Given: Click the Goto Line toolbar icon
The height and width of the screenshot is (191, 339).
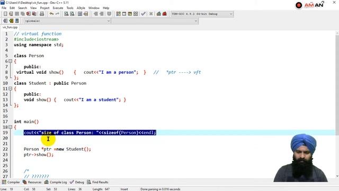Looking at the screenshot, I should pyautogui.click(x=86, y=14).
